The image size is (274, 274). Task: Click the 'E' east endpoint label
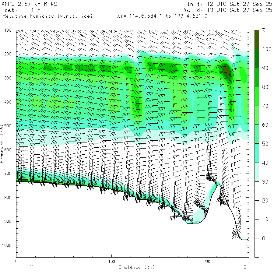(x=245, y=267)
